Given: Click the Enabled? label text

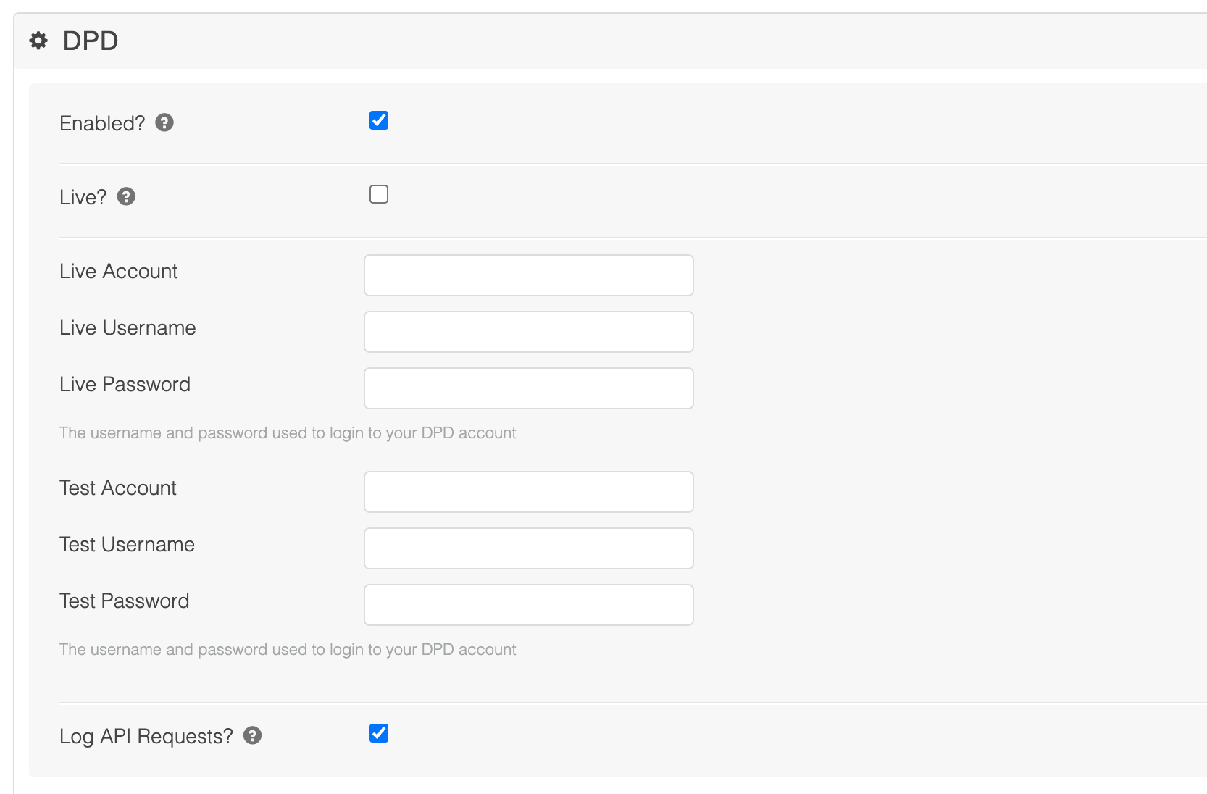Looking at the screenshot, I should point(102,123).
